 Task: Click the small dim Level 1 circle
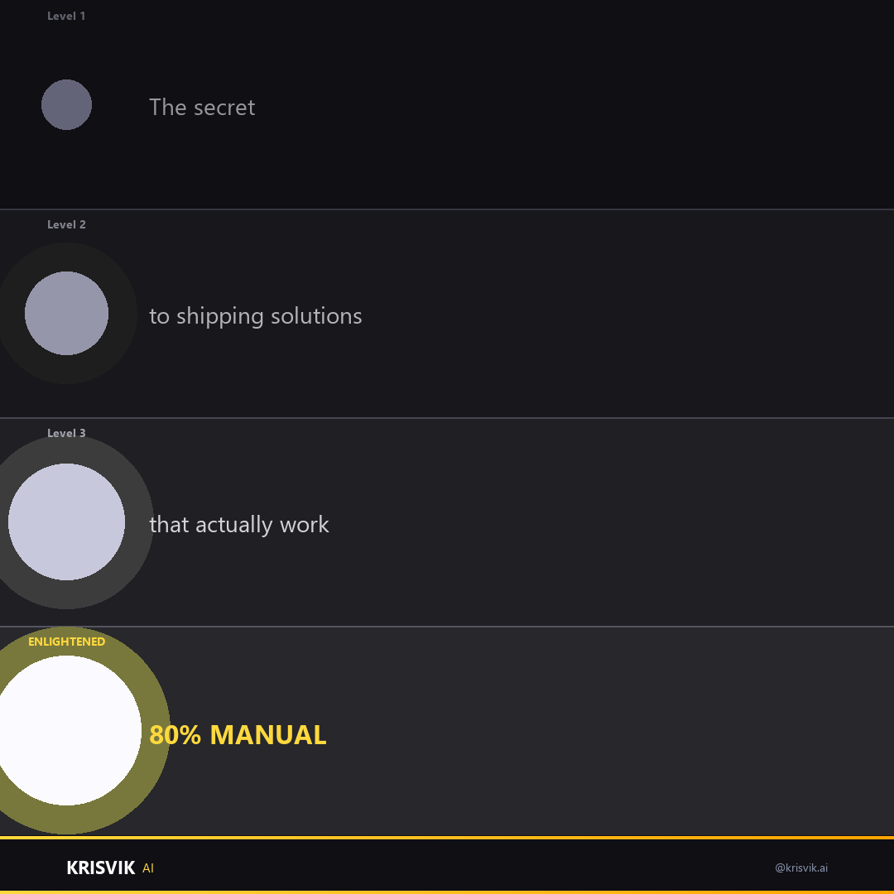[67, 105]
